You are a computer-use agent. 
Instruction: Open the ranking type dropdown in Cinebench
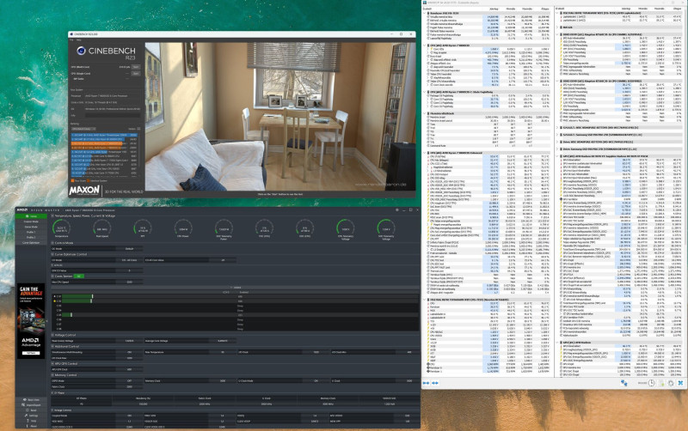click(x=83, y=129)
